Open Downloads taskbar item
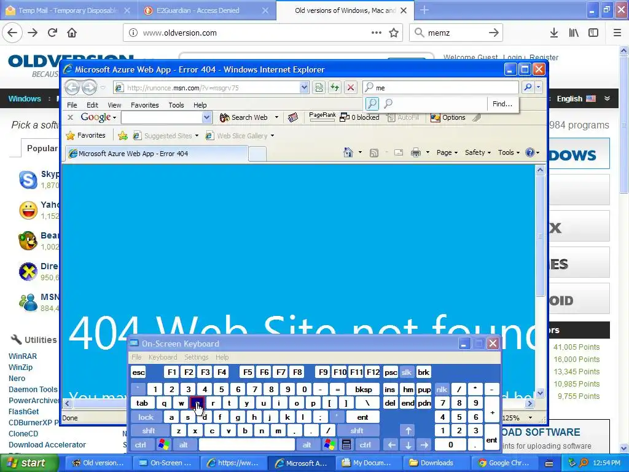This screenshot has width=629, height=472. (x=437, y=463)
